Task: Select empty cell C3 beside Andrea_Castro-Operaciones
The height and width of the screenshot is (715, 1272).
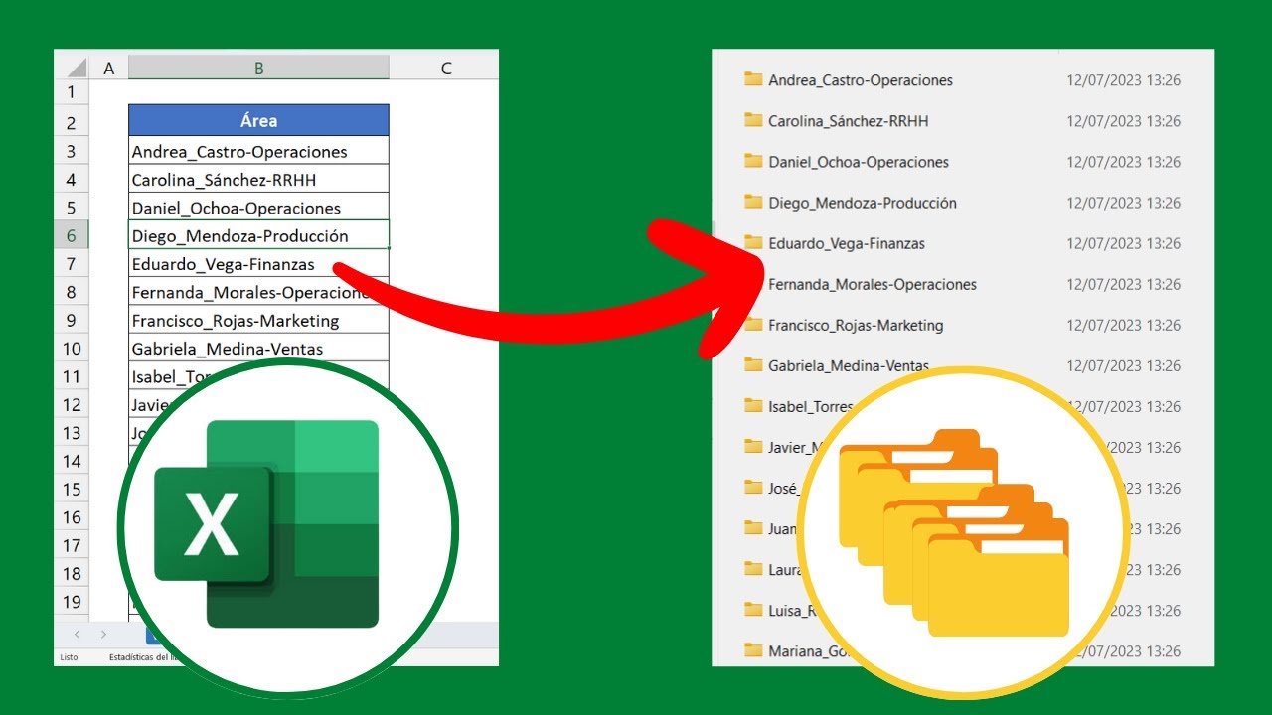Action: pos(444,151)
